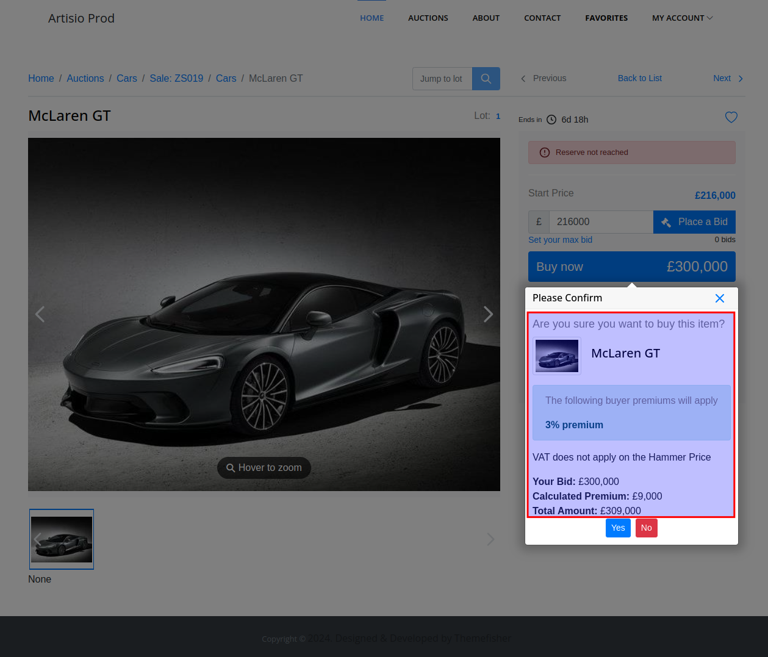Viewport: 768px width, 657px height.
Task: Add McLaren GT to favorites heart icon
Action: click(x=731, y=117)
